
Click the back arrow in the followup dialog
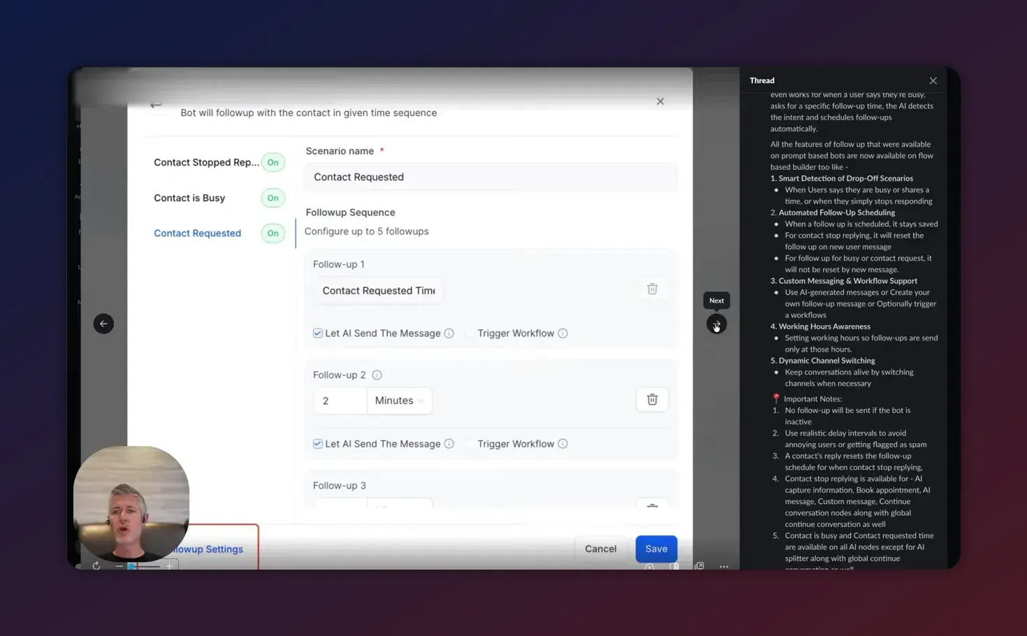coord(156,105)
